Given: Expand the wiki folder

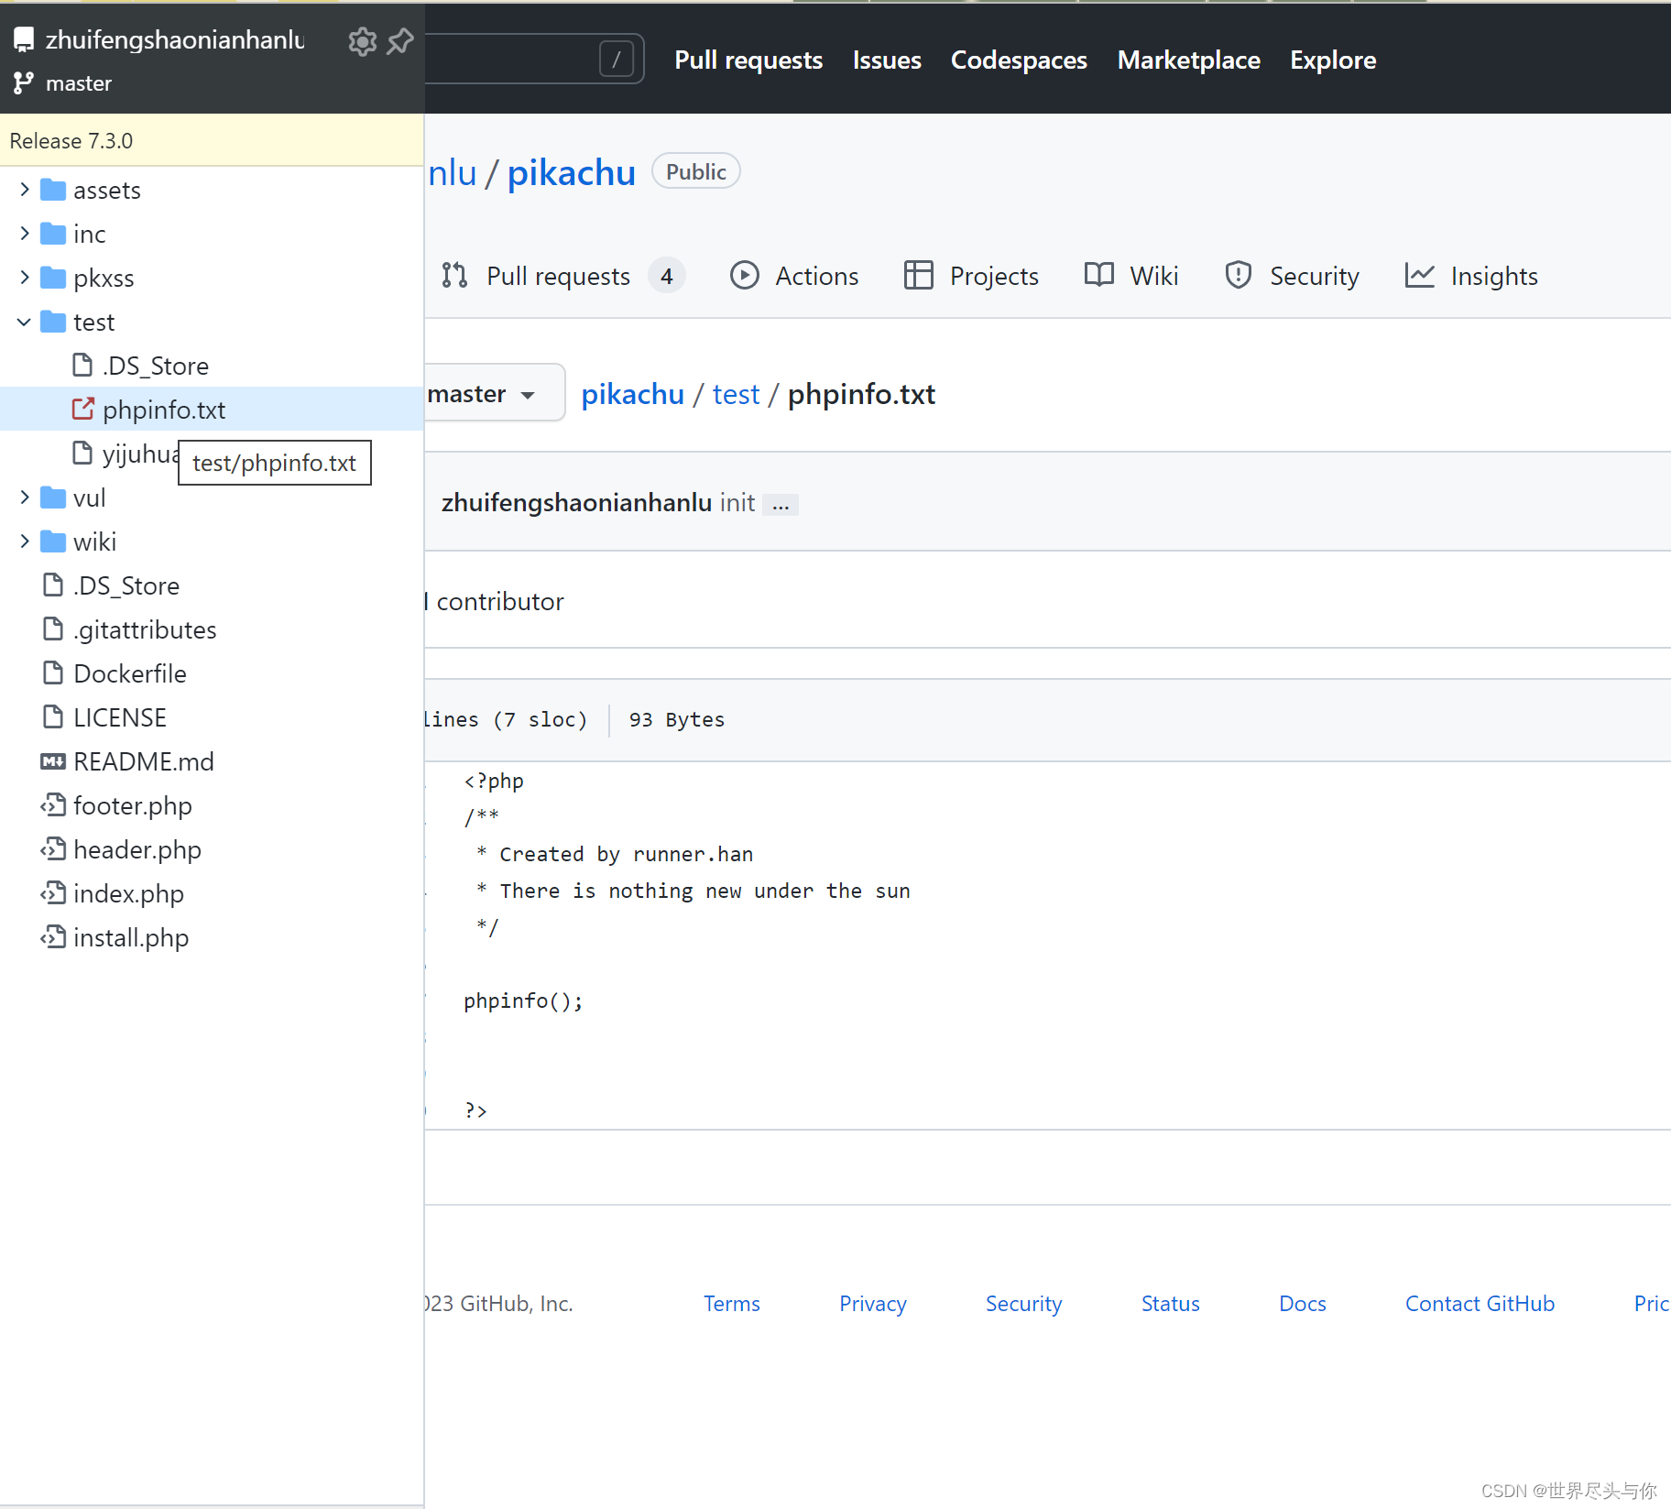Looking at the screenshot, I should click(25, 541).
